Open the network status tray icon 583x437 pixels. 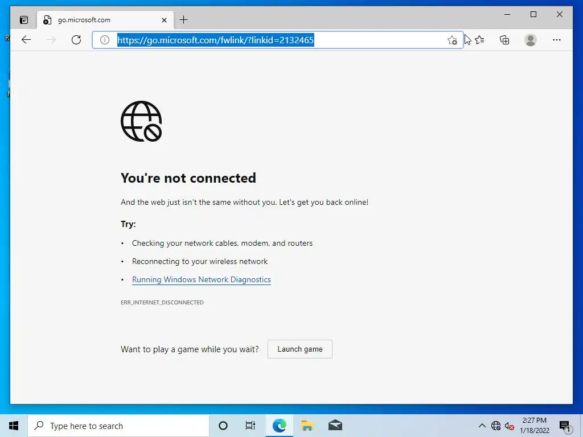tap(496, 426)
